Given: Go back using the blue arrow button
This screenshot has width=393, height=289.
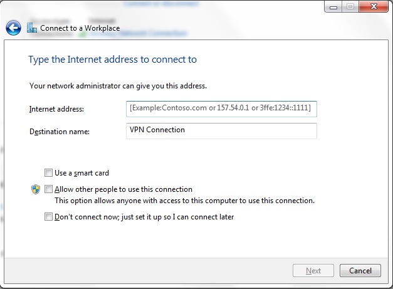Looking at the screenshot, I should click(x=13, y=28).
